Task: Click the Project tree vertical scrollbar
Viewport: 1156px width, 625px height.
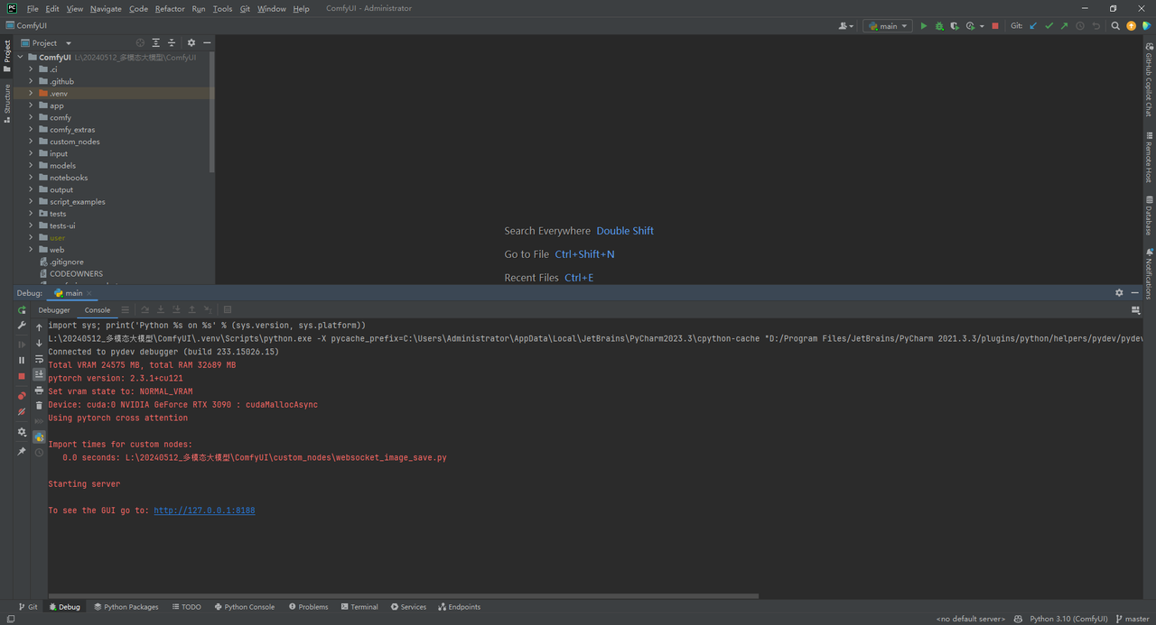Action: [212, 111]
